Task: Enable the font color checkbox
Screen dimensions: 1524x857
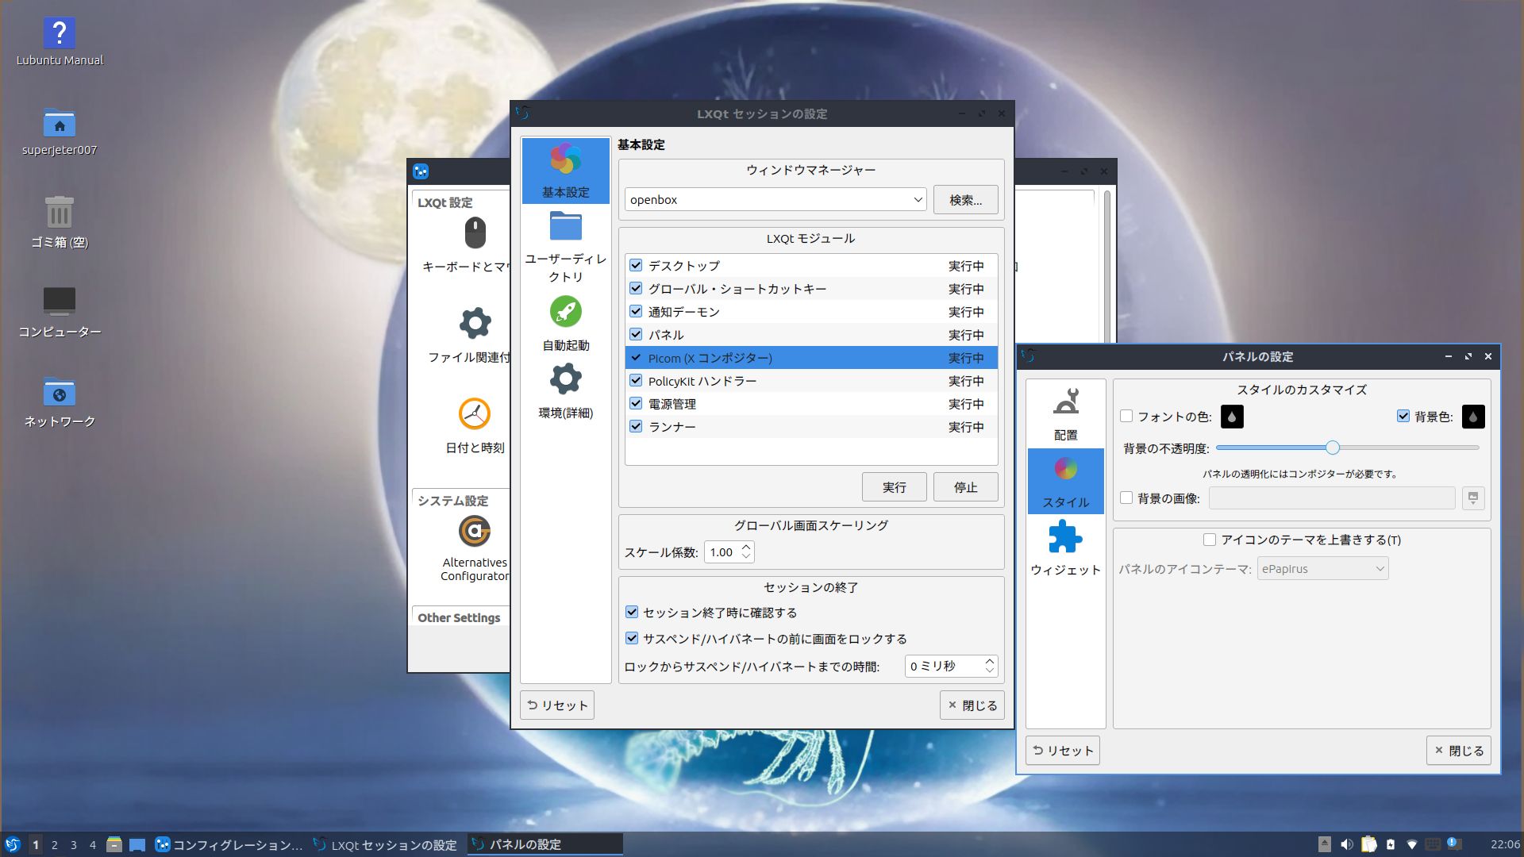Action: (1126, 416)
